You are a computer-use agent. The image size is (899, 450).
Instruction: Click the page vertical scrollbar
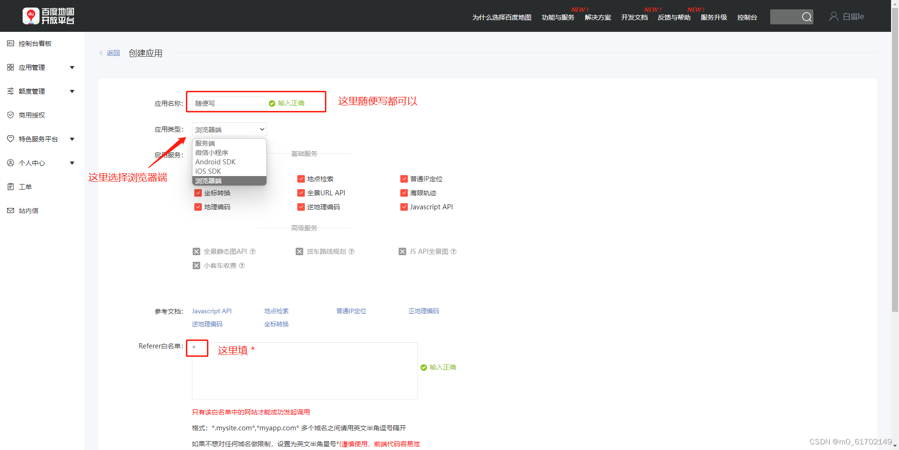(895, 159)
